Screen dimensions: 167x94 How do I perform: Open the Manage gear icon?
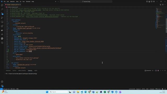tap(2, 86)
